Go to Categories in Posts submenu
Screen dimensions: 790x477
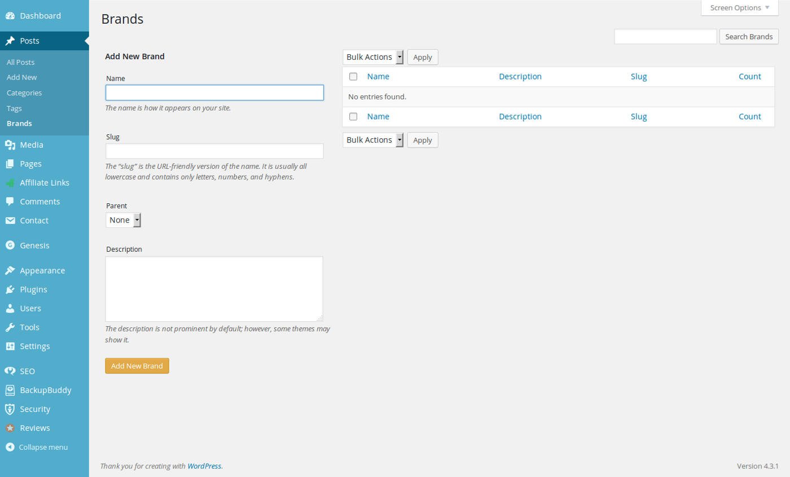point(24,93)
